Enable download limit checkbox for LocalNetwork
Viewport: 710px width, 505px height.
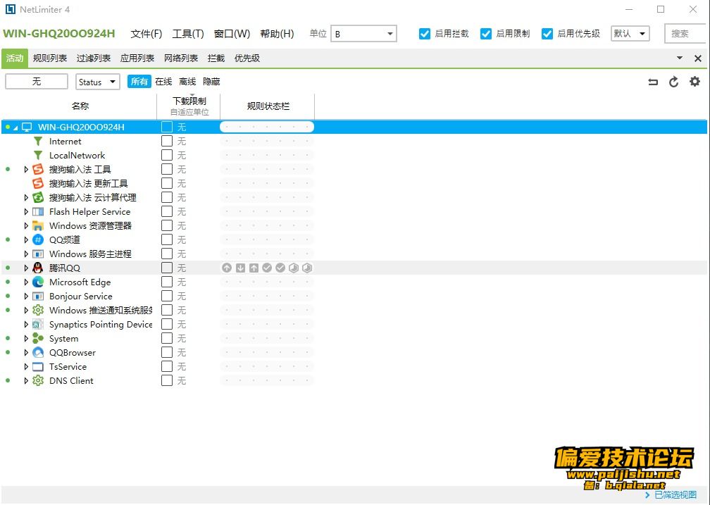point(167,156)
